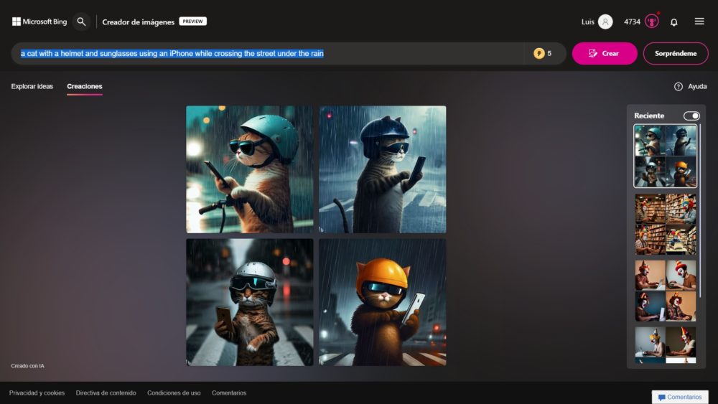
Task: Click the Comentarios feedback button
Action: click(679, 397)
